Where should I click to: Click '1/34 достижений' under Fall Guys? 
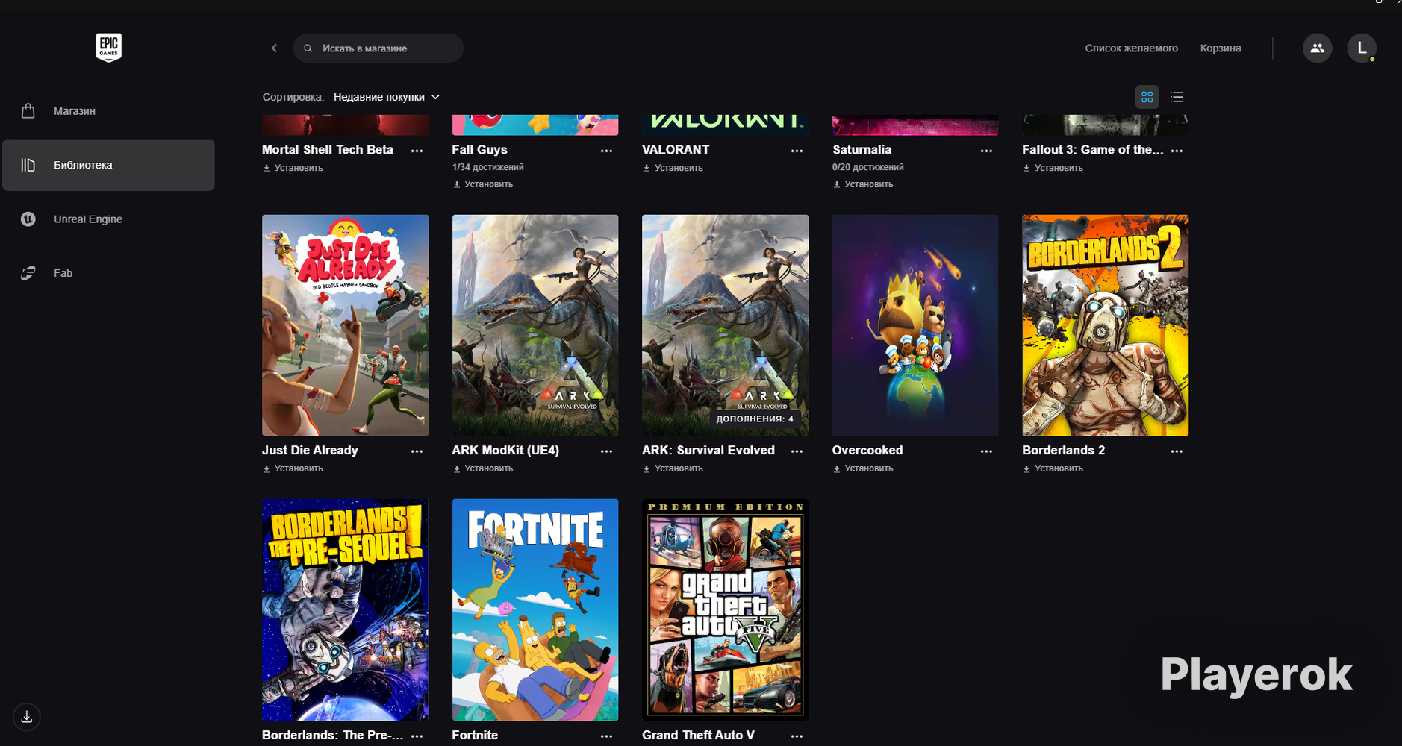click(487, 167)
